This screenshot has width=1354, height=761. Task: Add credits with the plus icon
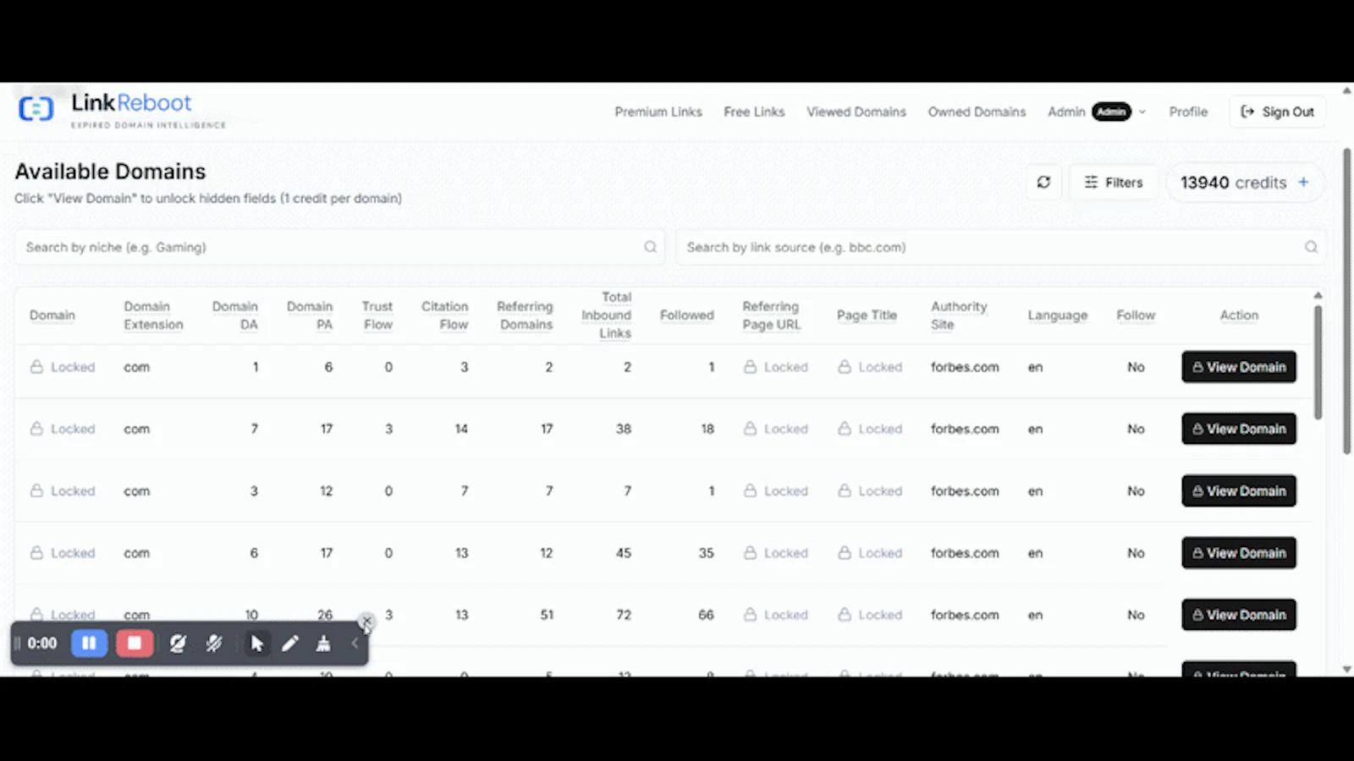(1303, 182)
